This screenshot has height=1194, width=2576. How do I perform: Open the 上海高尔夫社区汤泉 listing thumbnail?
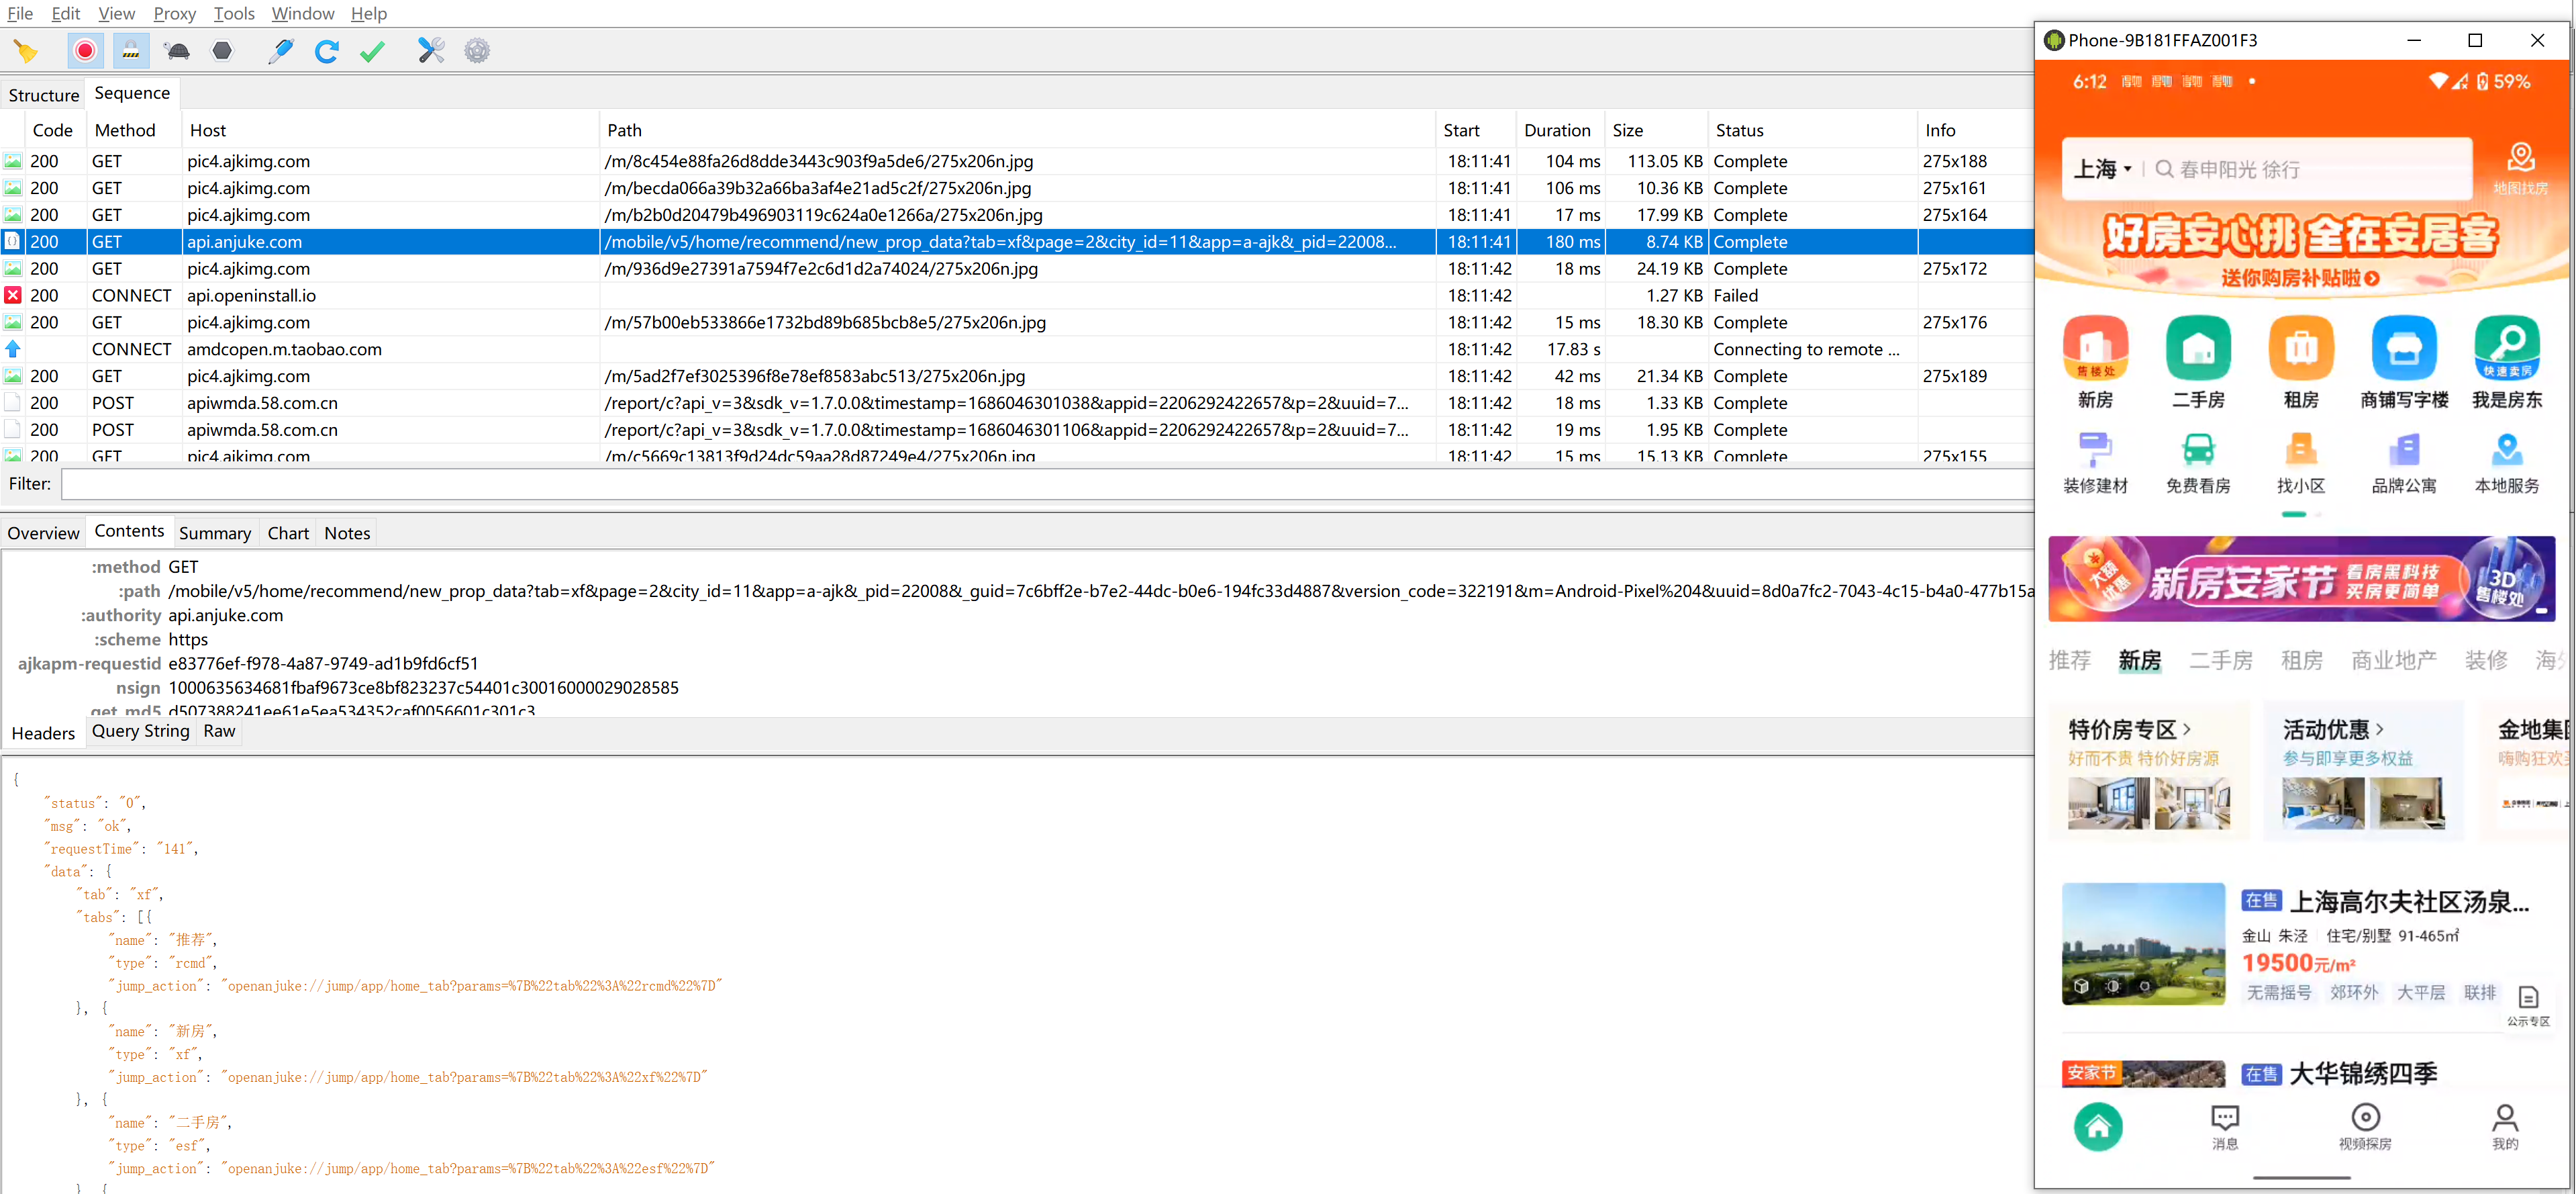pyautogui.click(x=2143, y=944)
